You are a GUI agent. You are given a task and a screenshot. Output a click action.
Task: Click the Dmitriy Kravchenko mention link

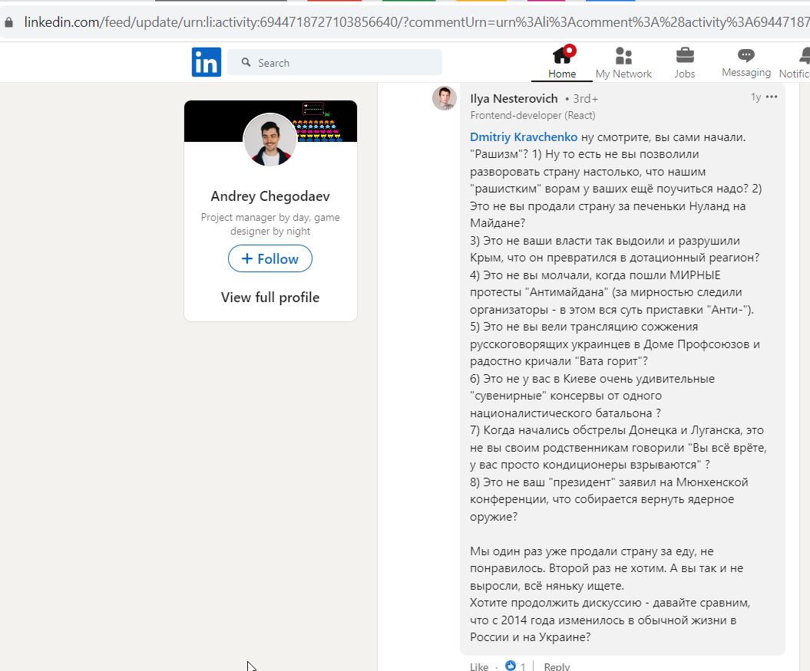point(524,137)
